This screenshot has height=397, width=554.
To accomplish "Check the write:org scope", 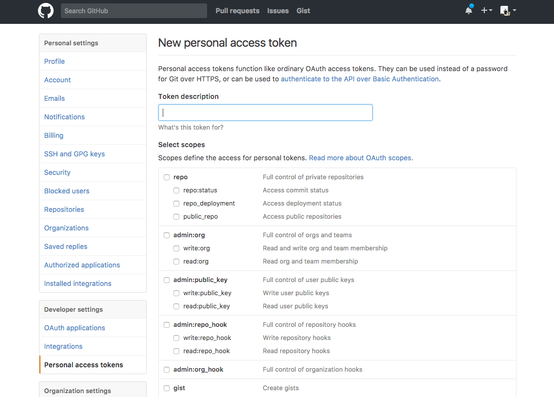I will (x=176, y=248).
